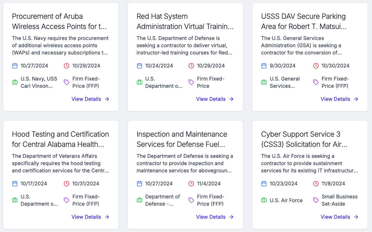Click green briefcase icon beside U.S. Air Force
The image size is (372, 232).
[x=264, y=200]
